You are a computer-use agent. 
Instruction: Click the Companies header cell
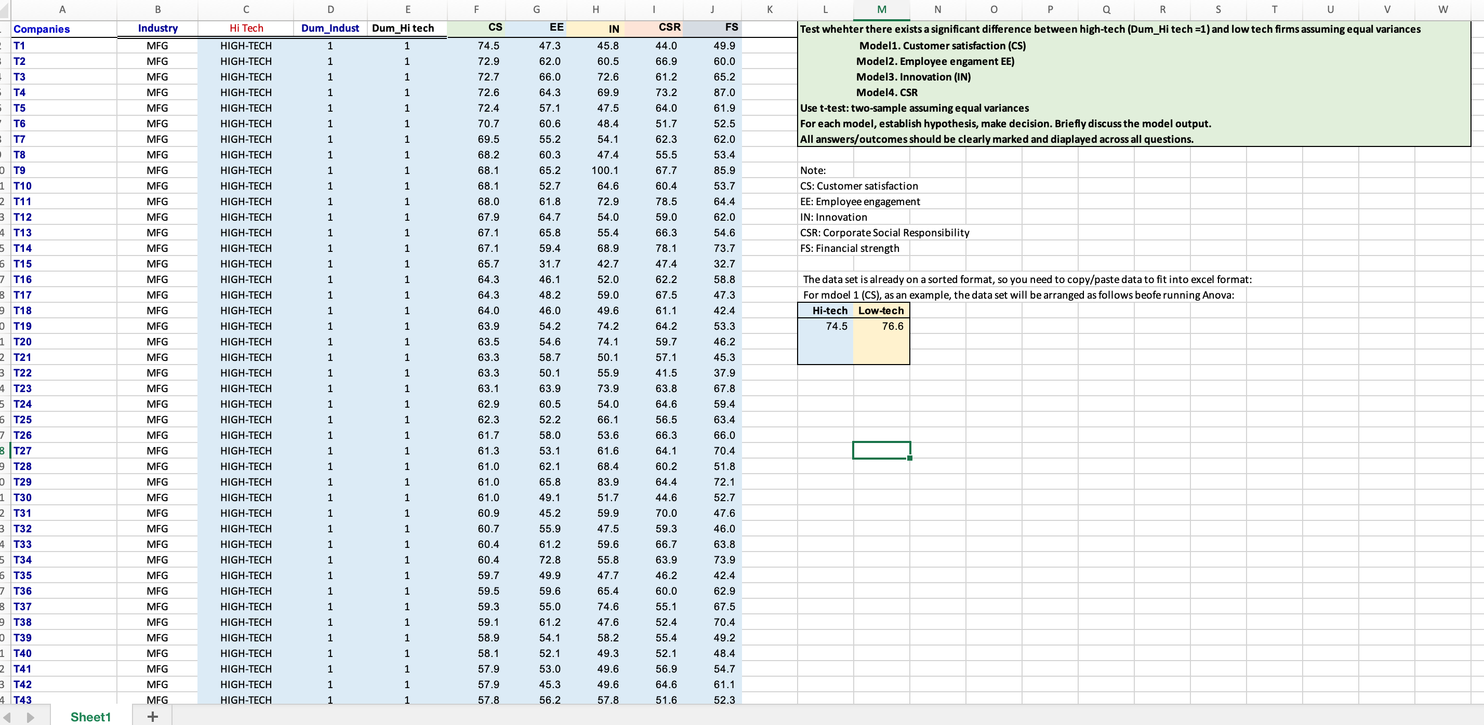pyautogui.click(x=42, y=29)
